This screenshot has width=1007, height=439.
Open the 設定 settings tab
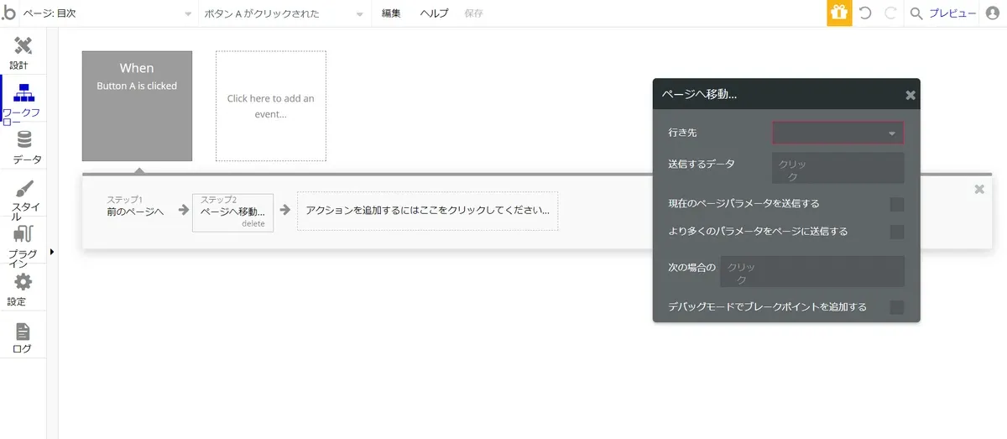pos(23,290)
